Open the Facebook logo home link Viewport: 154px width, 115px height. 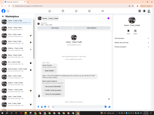(x=3, y=11)
